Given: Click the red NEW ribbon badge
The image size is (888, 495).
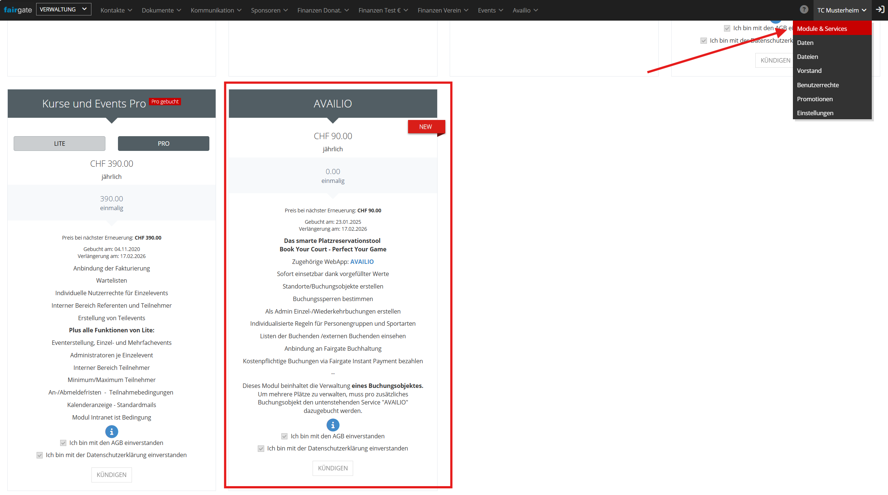Looking at the screenshot, I should pos(426,127).
